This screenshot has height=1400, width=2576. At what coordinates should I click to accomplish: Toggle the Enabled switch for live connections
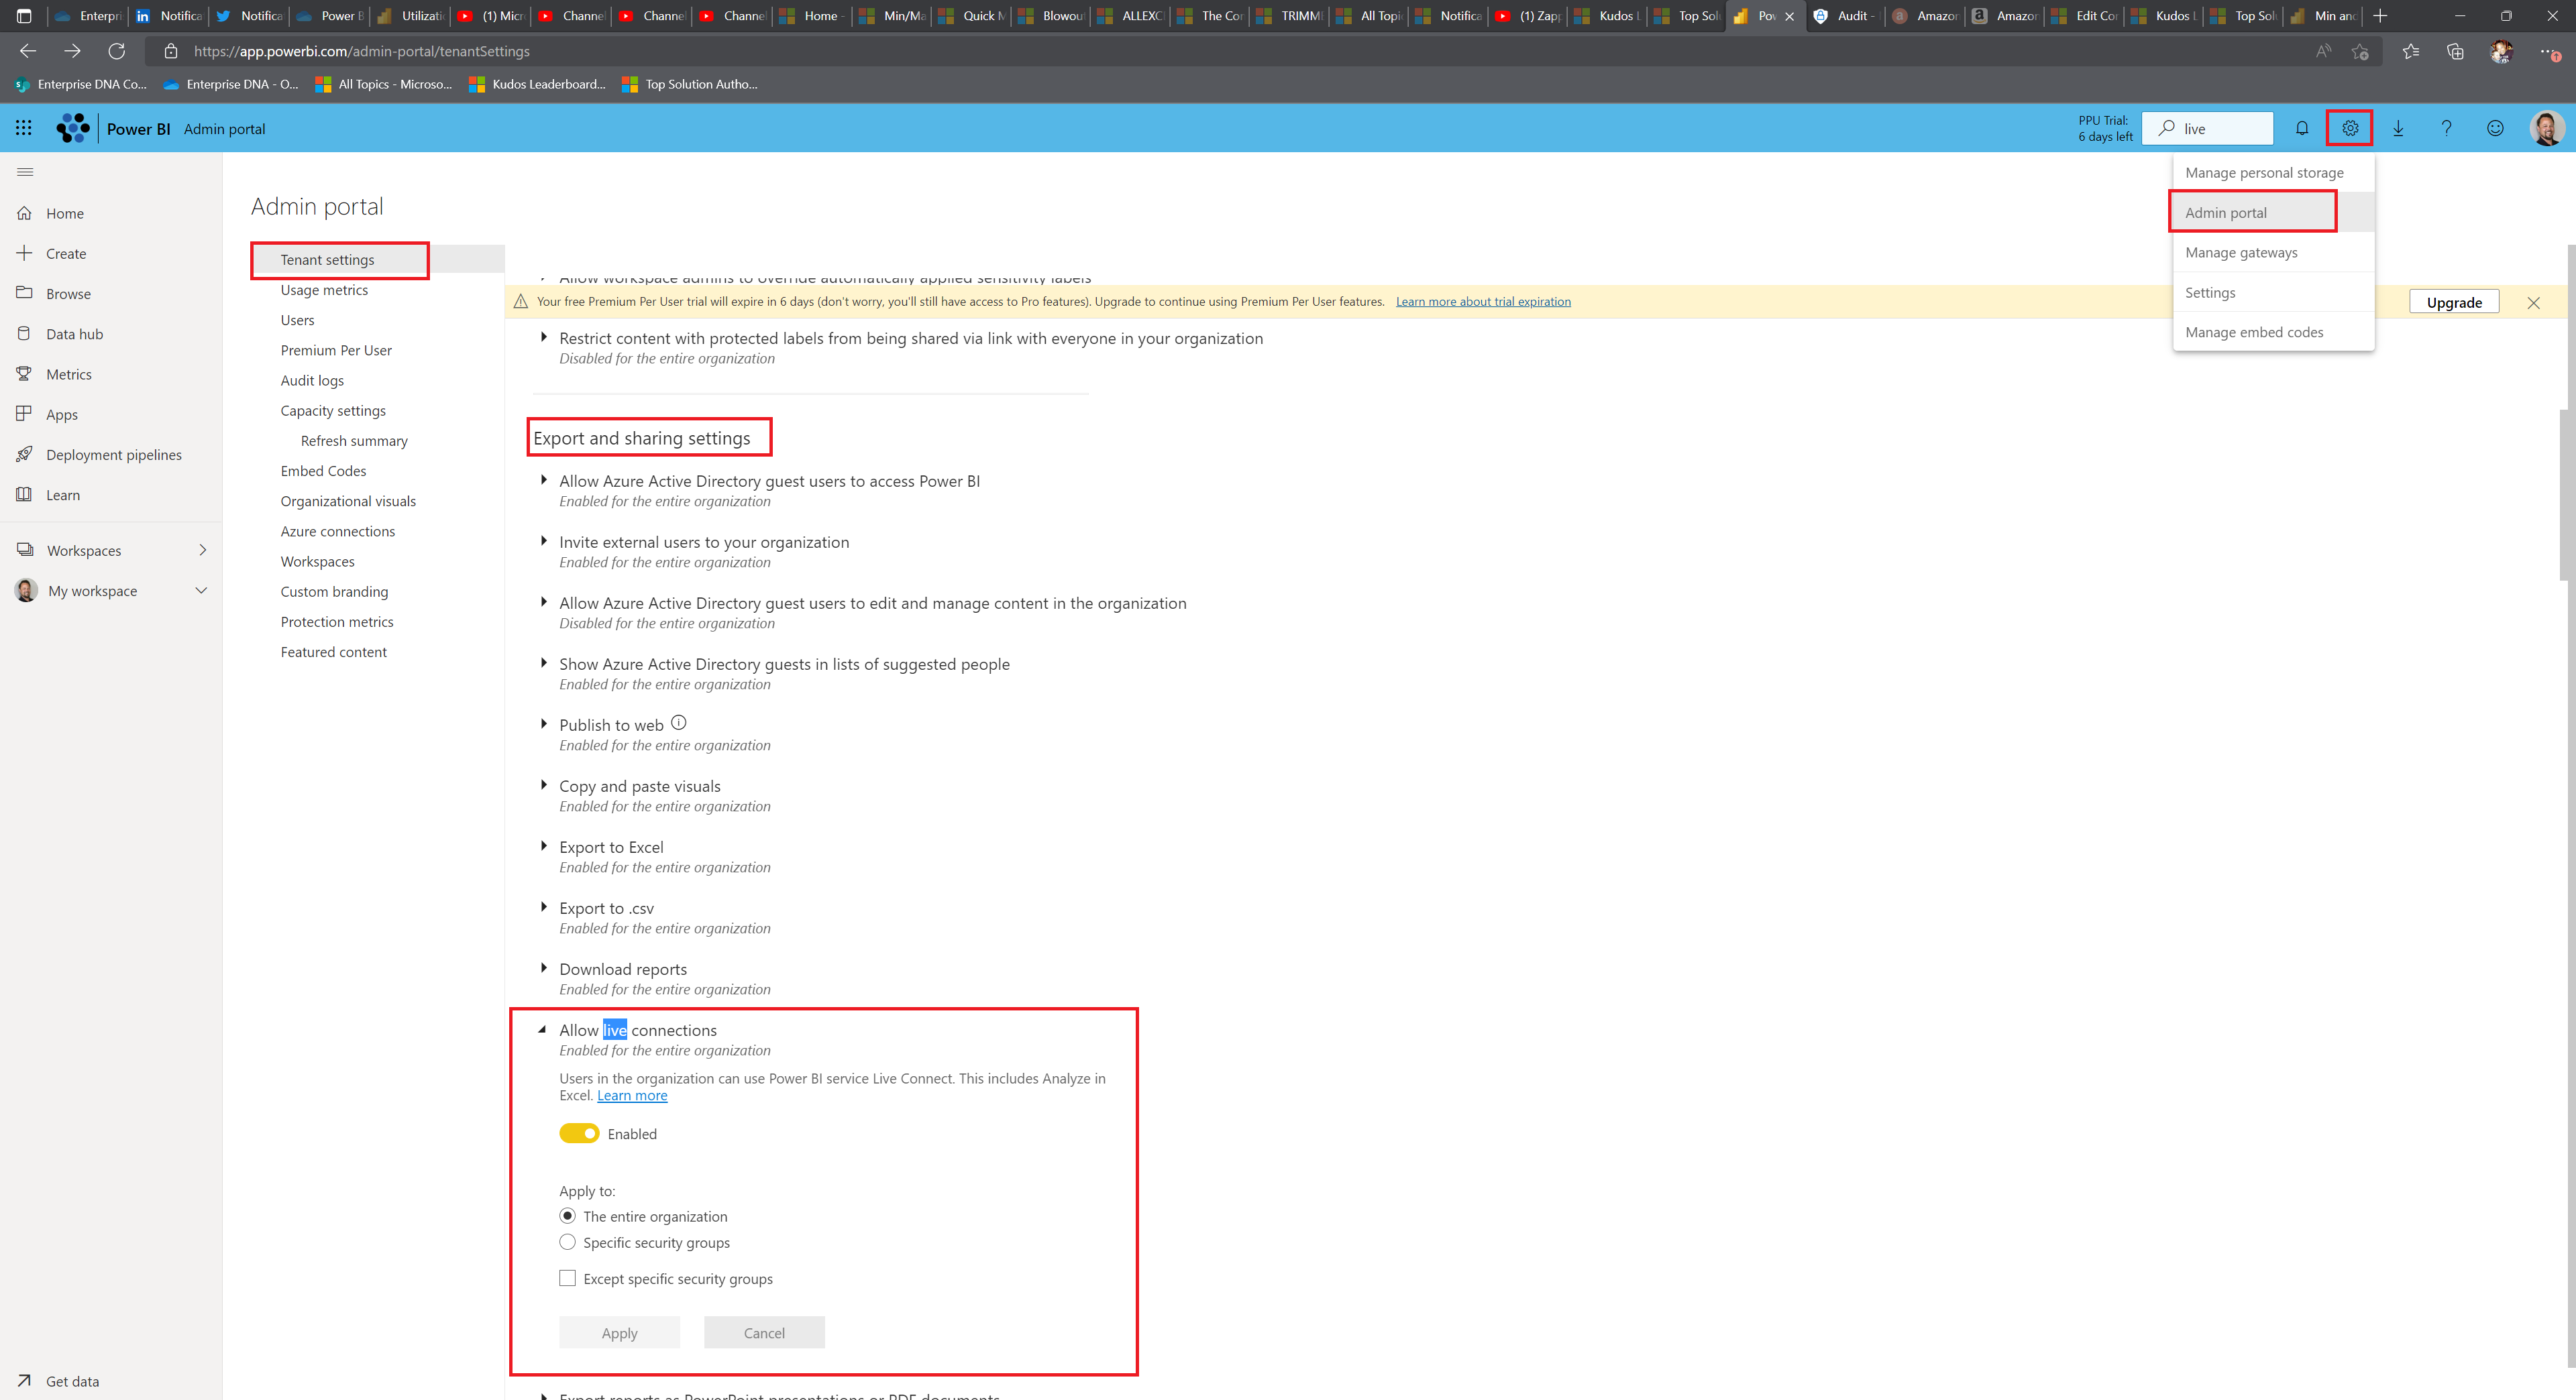[x=579, y=1133]
